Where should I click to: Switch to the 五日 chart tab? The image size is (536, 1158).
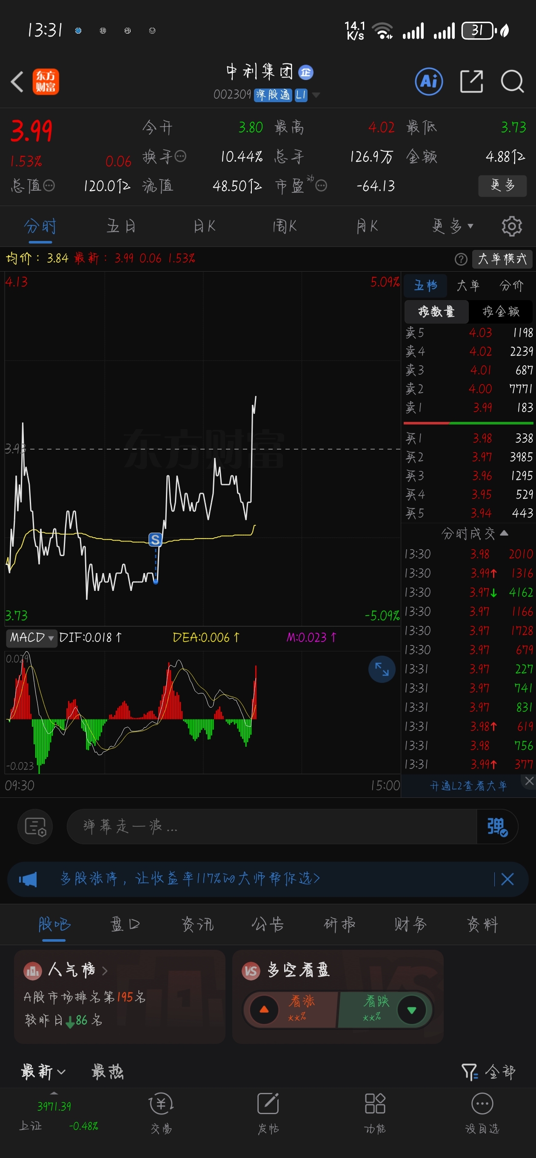tap(121, 226)
